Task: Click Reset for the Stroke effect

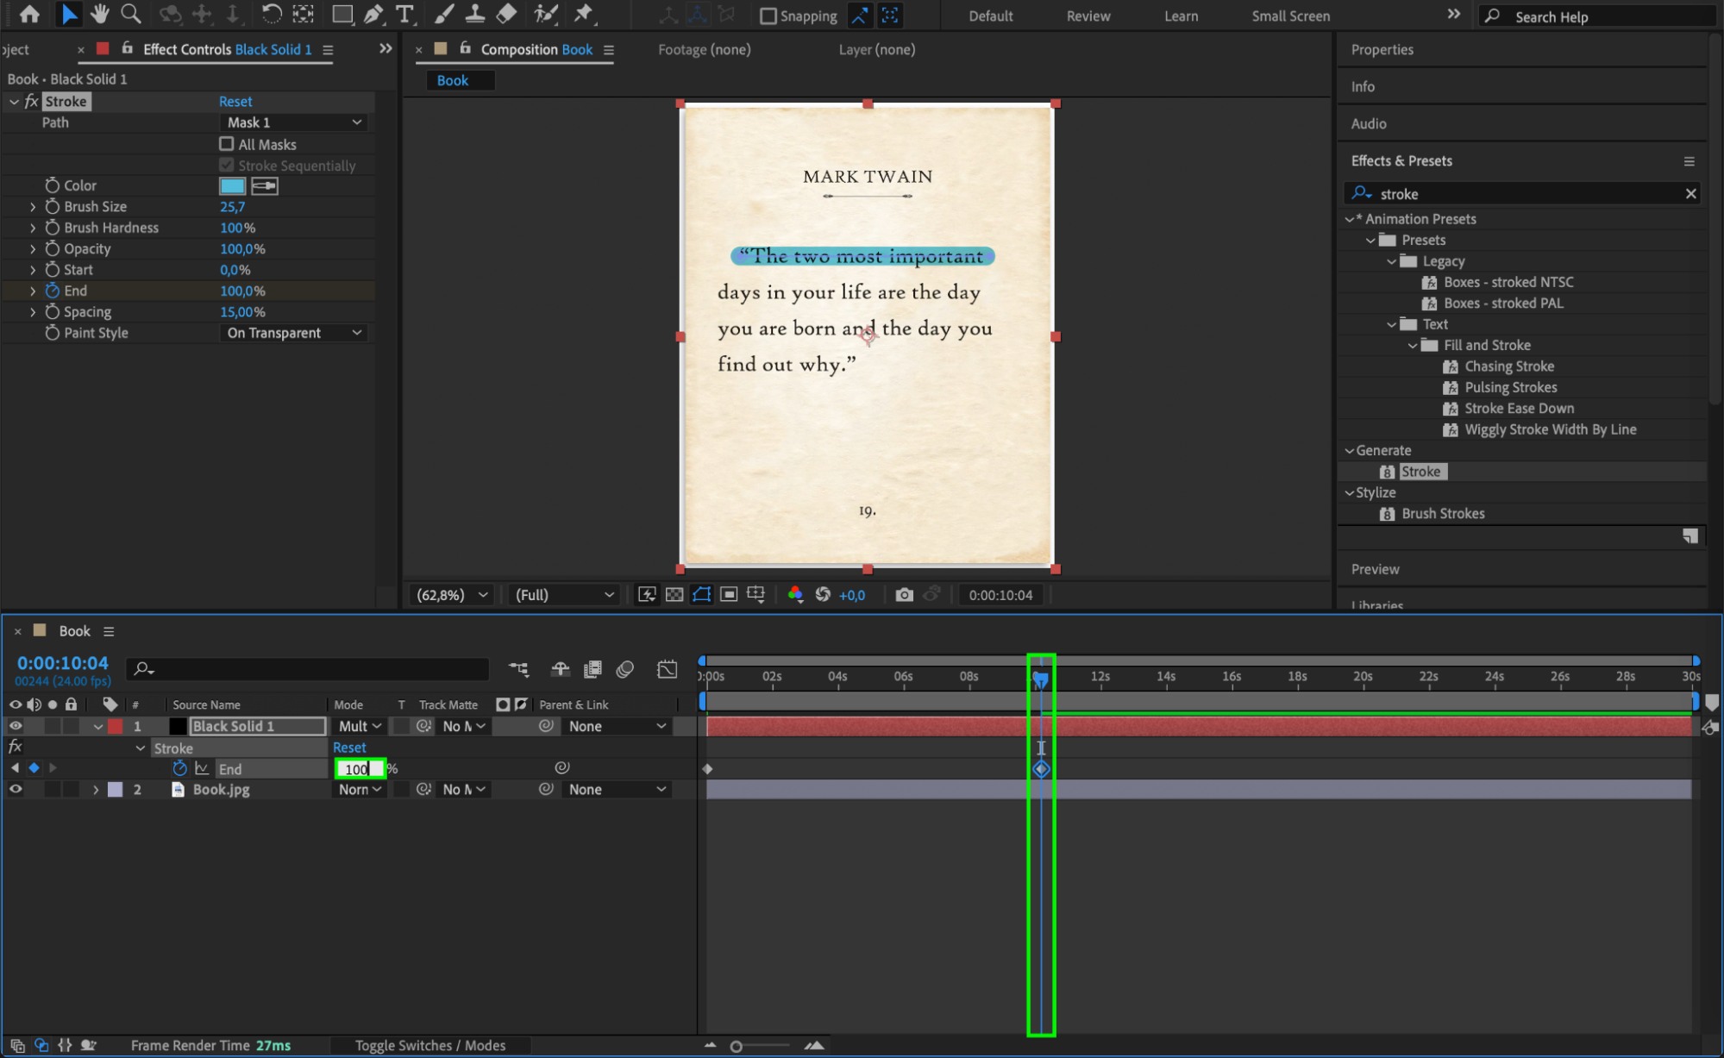Action: (x=235, y=102)
